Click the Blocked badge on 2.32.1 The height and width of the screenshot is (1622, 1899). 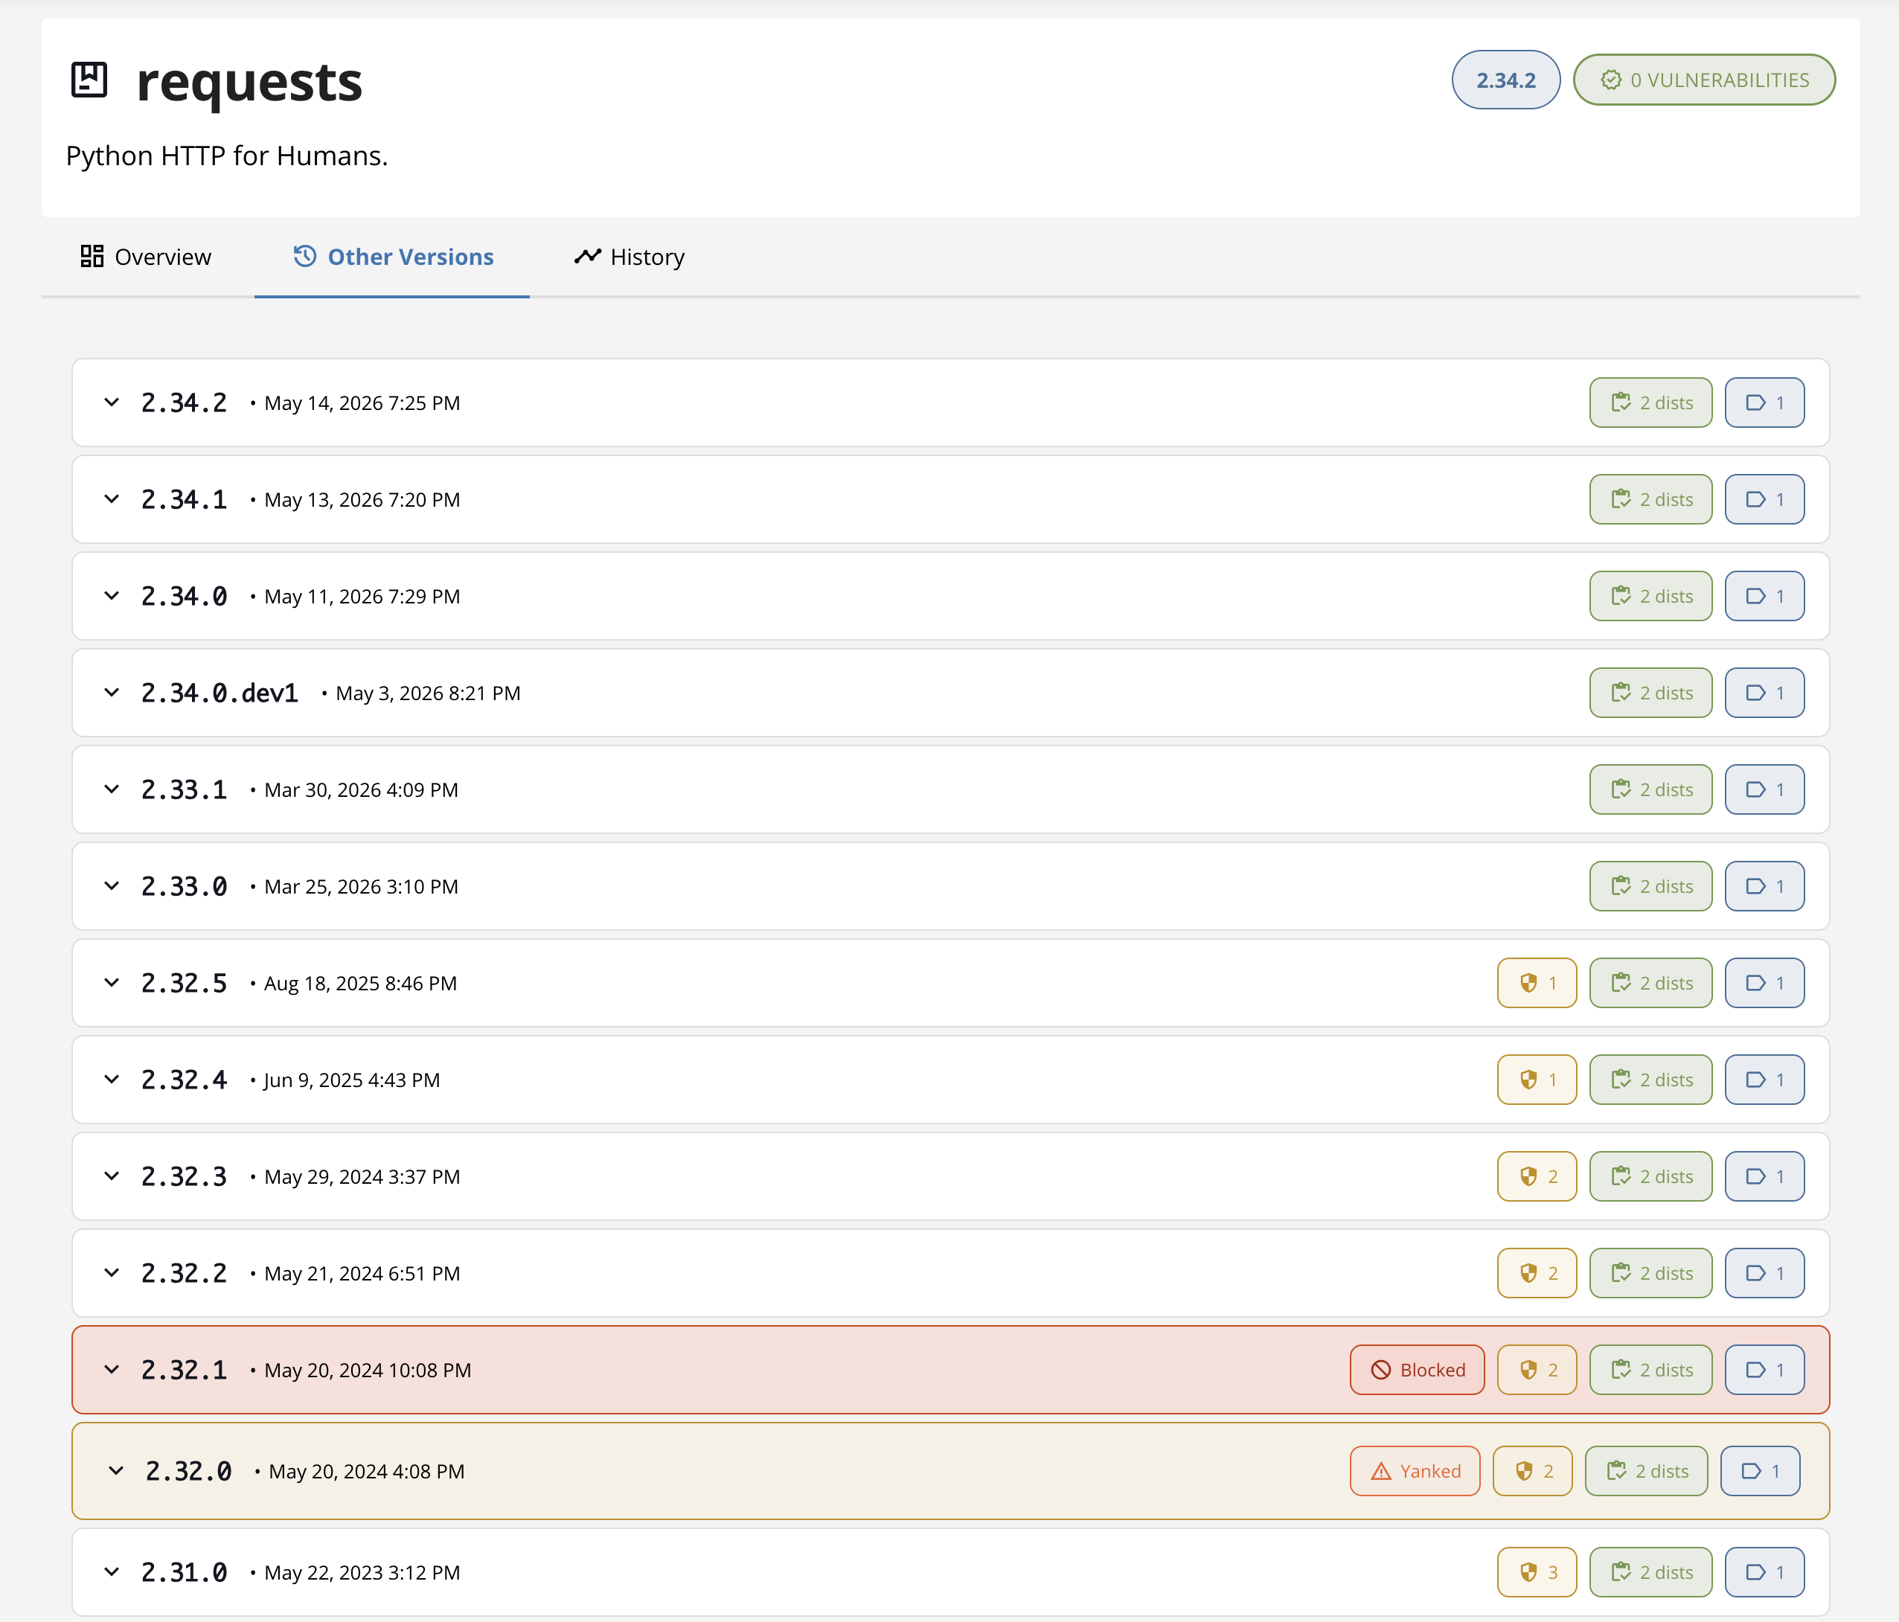[1417, 1369]
